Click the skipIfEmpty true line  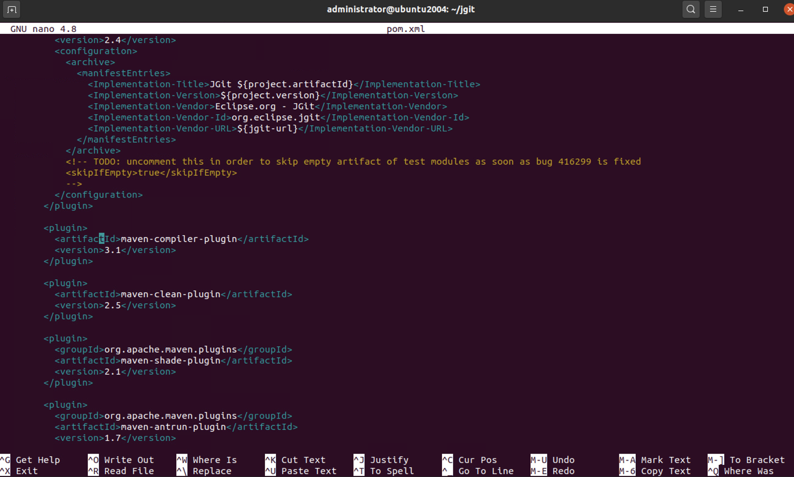click(x=151, y=173)
